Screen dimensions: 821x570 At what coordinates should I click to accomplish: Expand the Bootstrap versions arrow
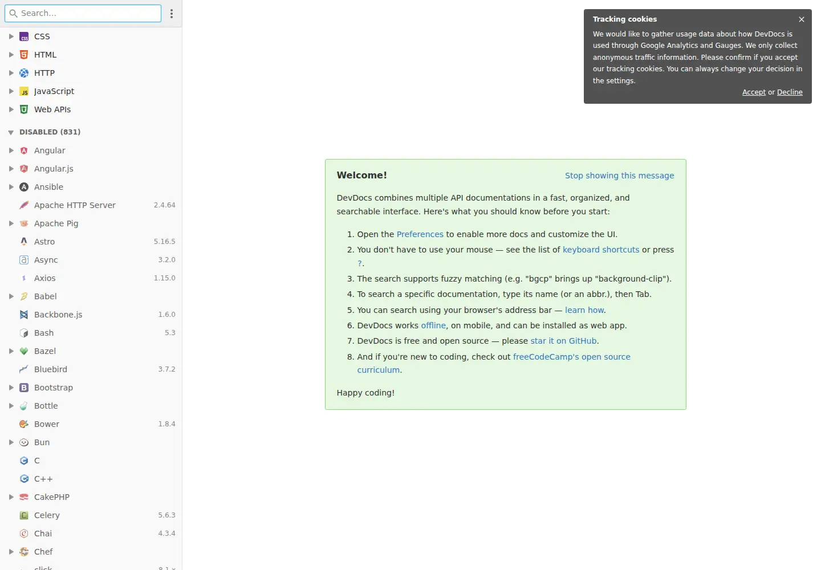click(x=11, y=388)
